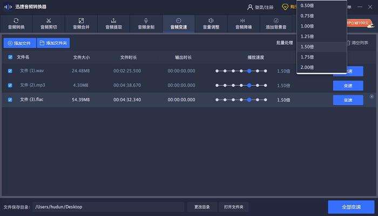378x216 pixels.
Task: Select file name 文件 (2).mp3
Action: (32, 85)
